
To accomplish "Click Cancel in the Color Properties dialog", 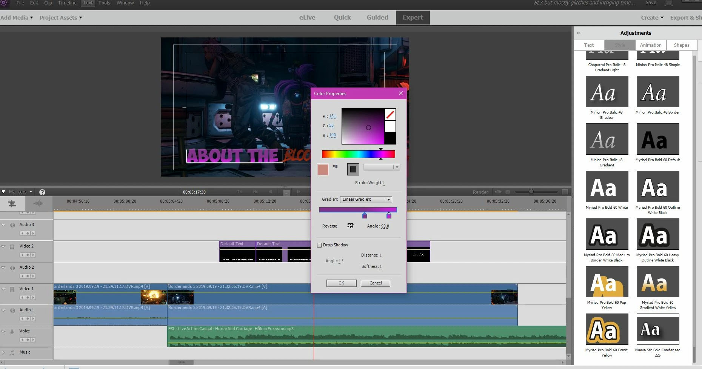I will [x=376, y=283].
